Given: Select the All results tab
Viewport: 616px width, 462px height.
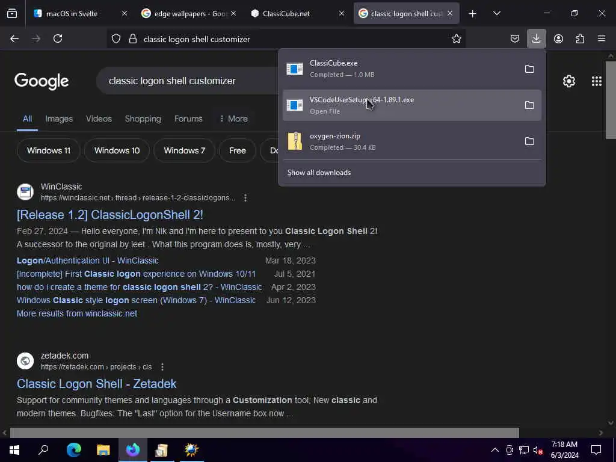Looking at the screenshot, I should coord(27,119).
